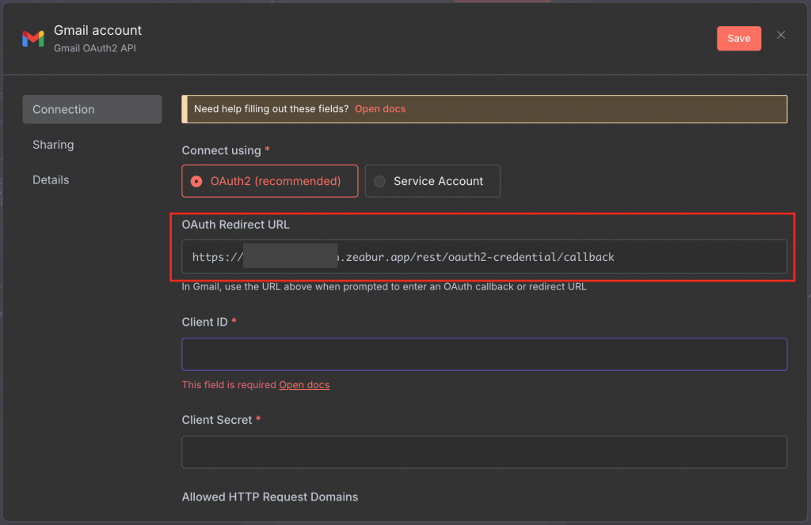
Task: Open docs link in help banner
Action: point(379,109)
